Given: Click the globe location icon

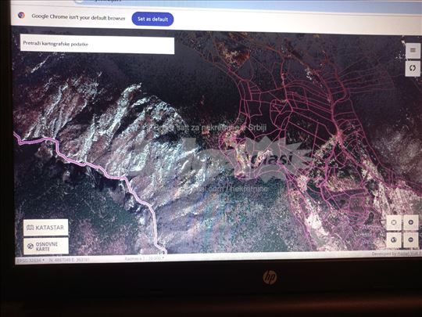Looking at the screenshot, I should [x=394, y=240].
